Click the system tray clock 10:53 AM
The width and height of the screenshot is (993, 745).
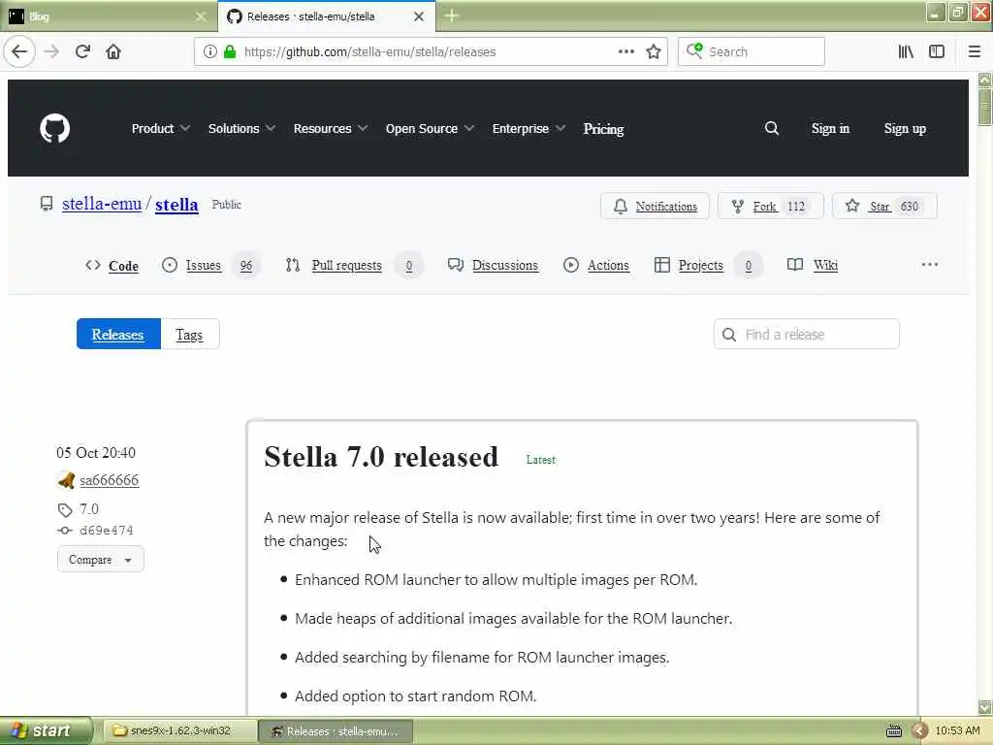[x=957, y=730]
